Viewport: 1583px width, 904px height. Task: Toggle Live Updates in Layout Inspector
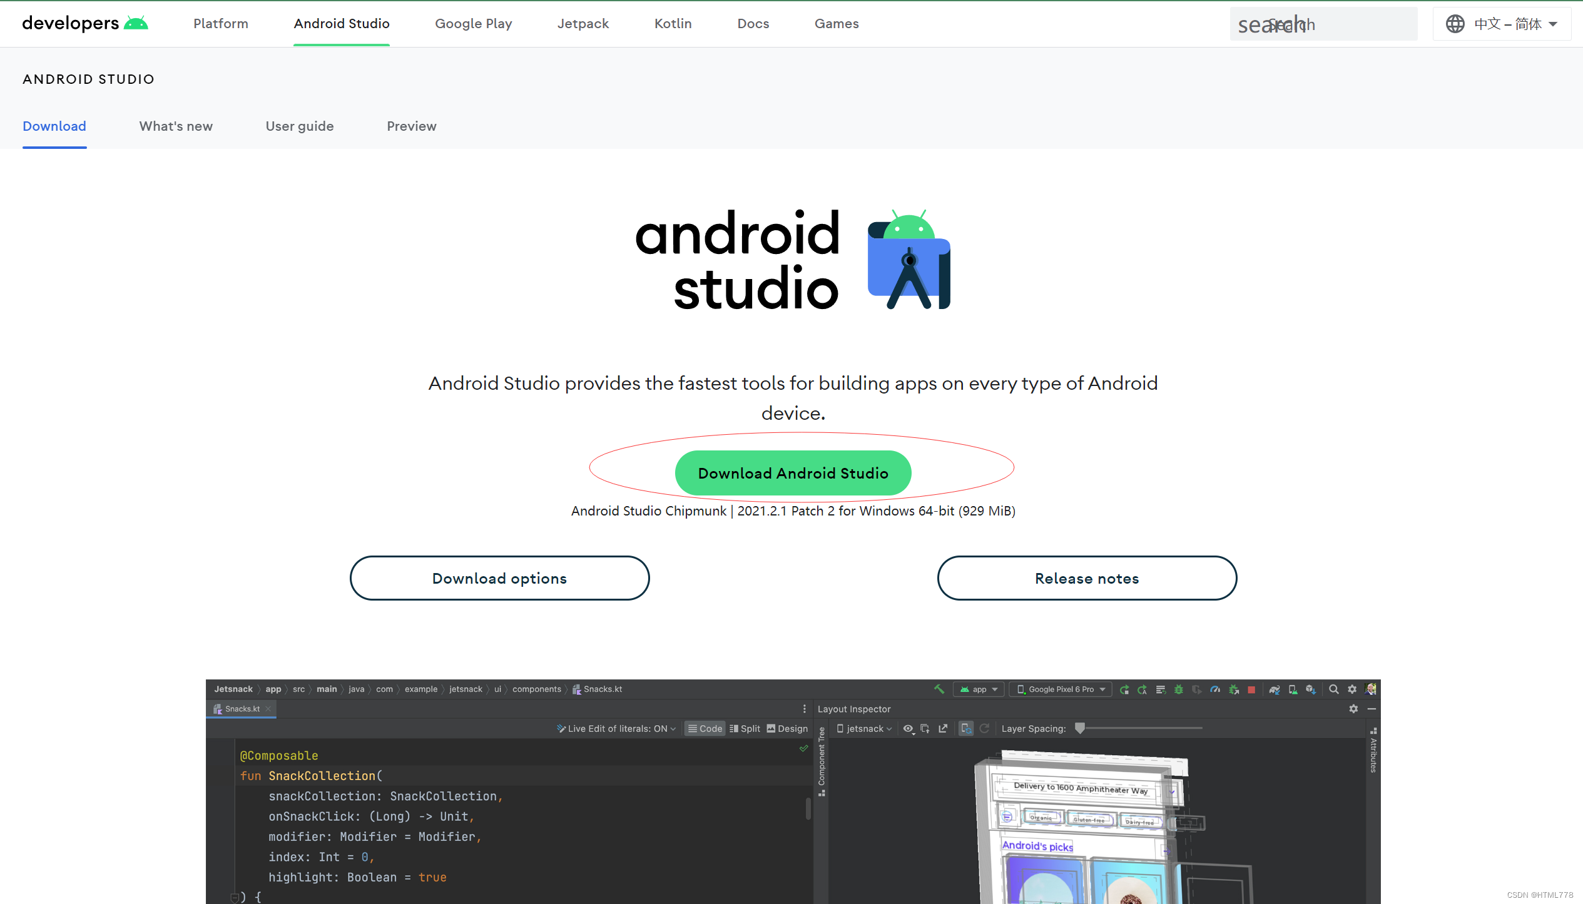[x=966, y=728]
